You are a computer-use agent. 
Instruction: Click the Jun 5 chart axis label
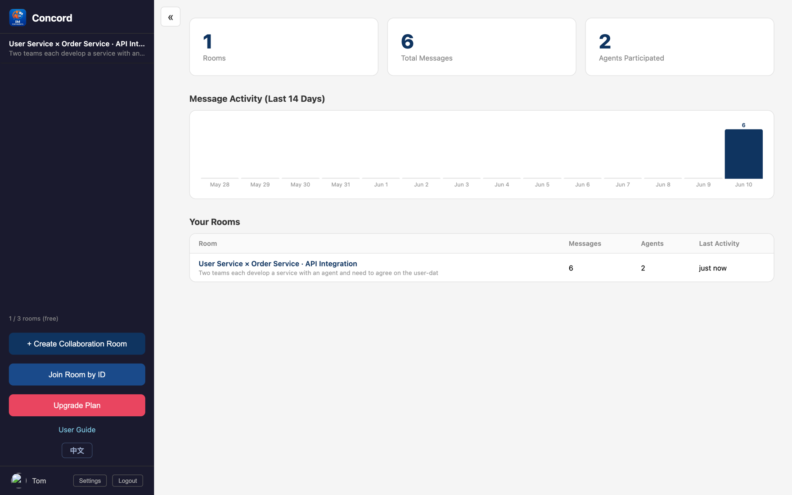click(542, 184)
